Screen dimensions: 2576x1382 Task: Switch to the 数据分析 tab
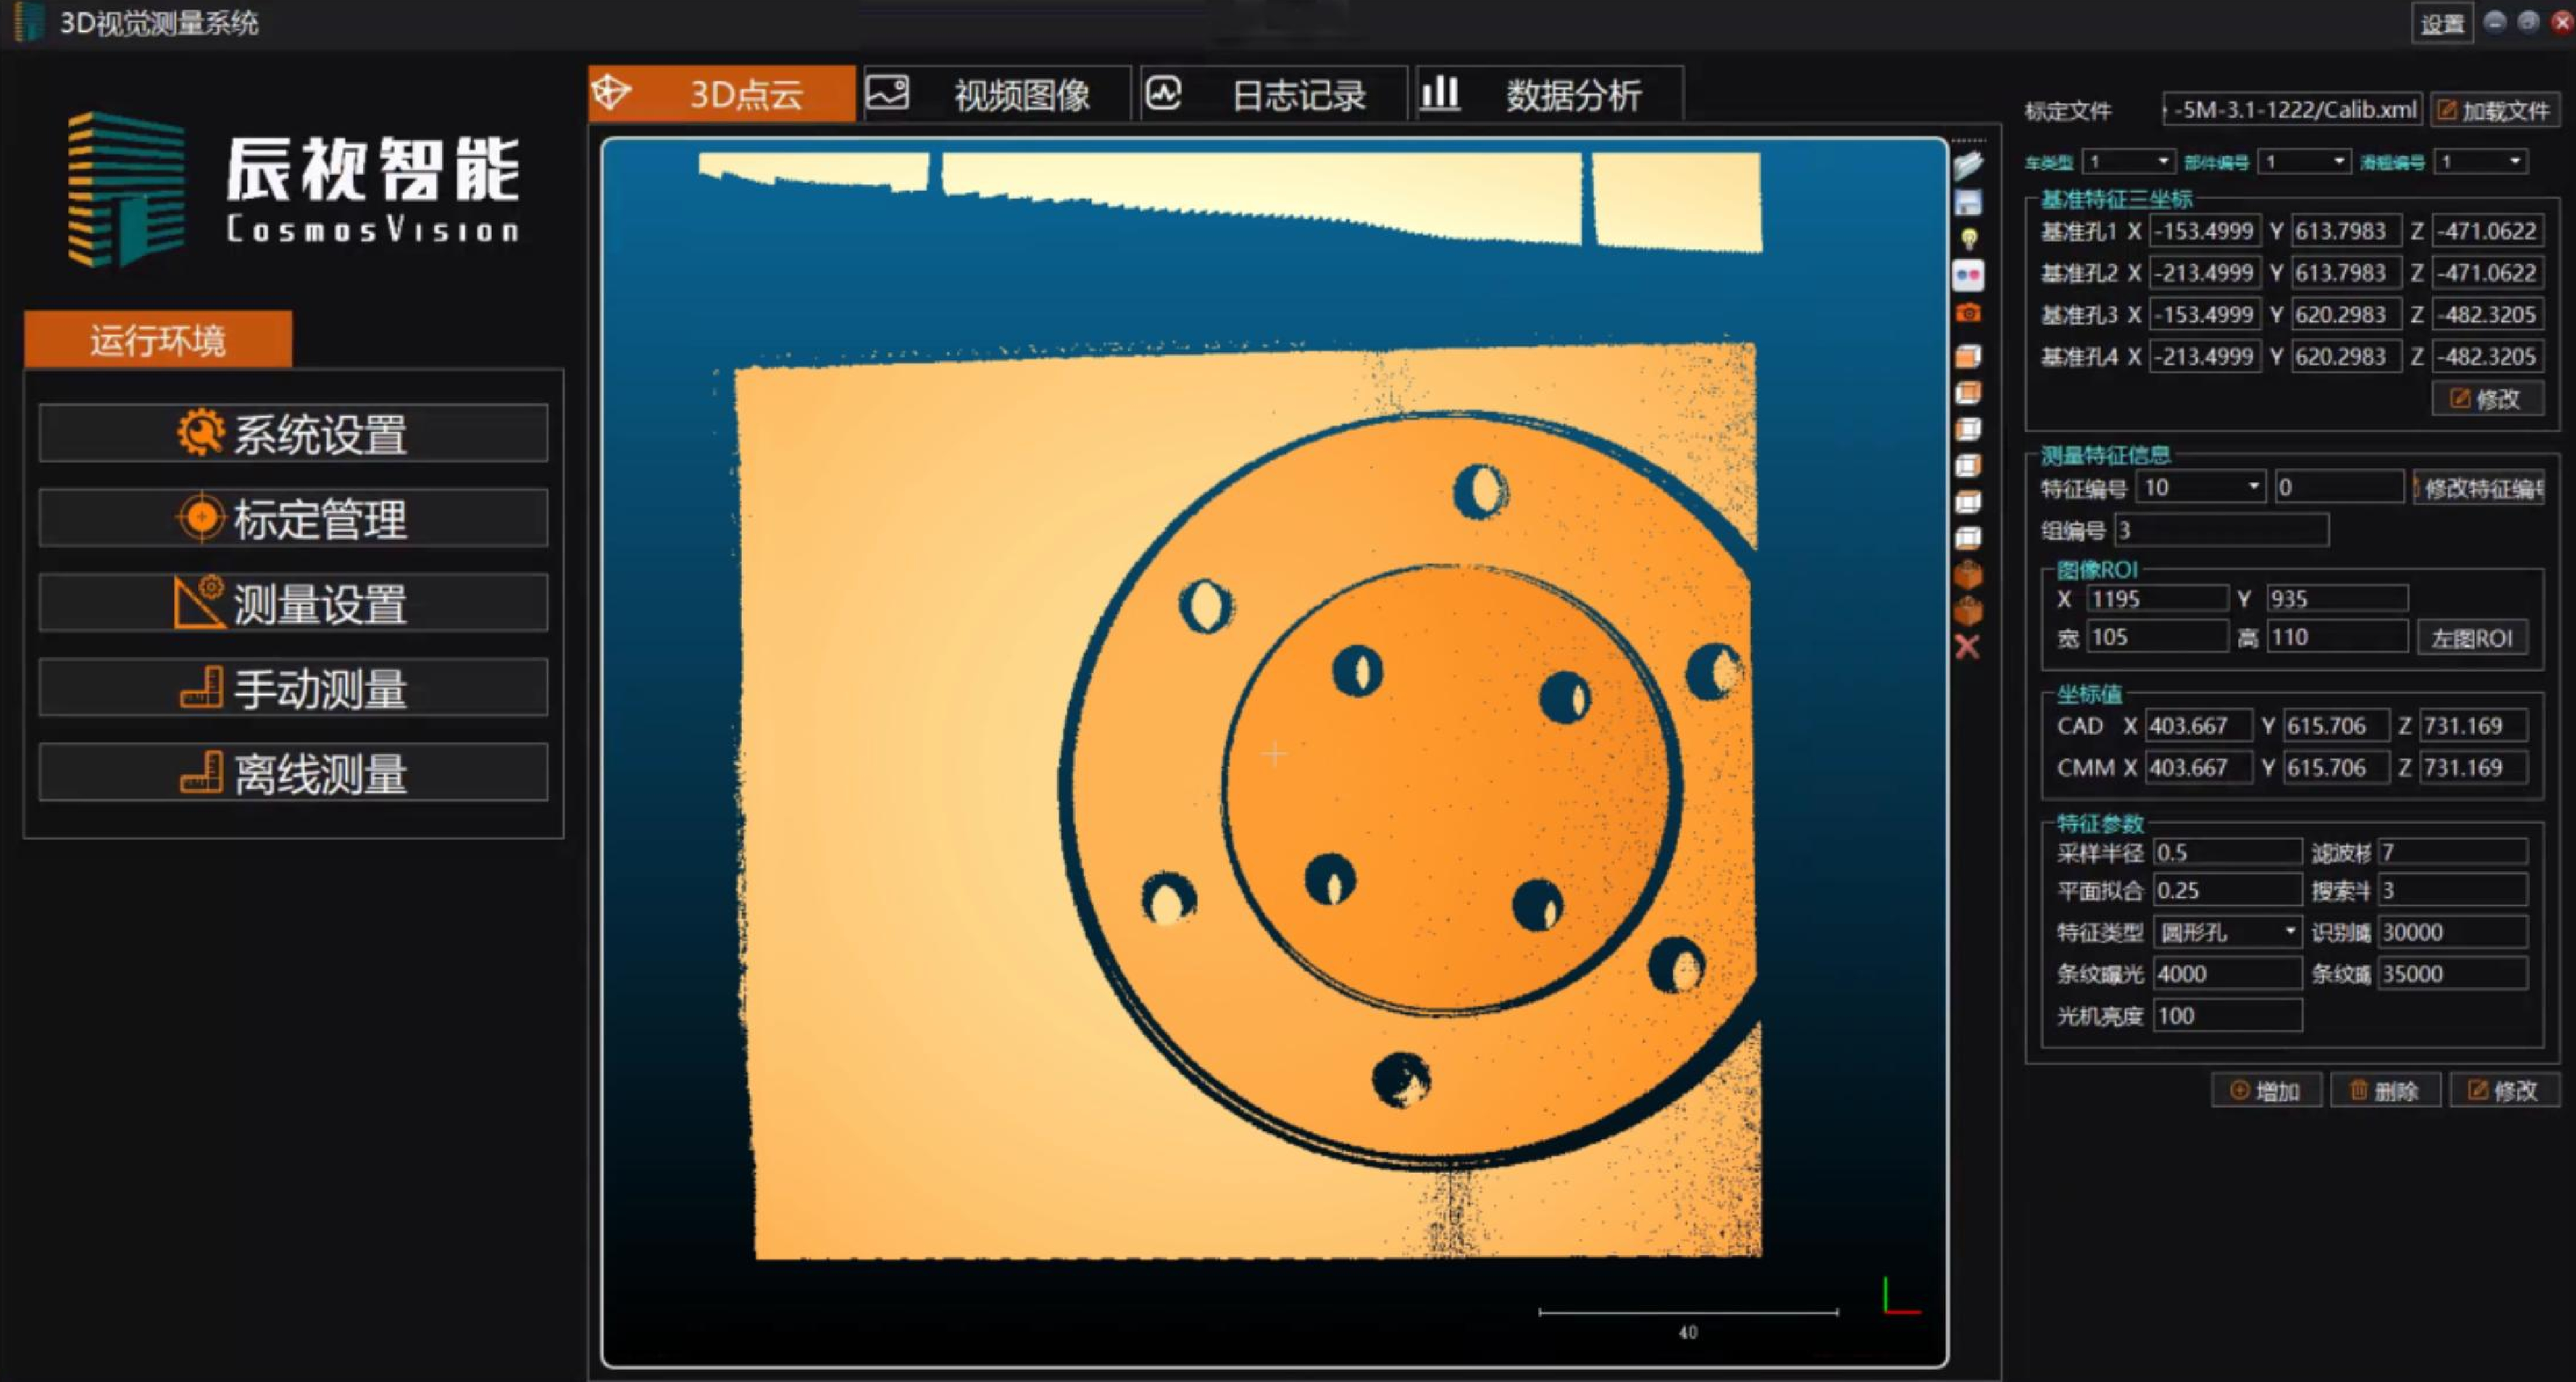(x=1548, y=94)
